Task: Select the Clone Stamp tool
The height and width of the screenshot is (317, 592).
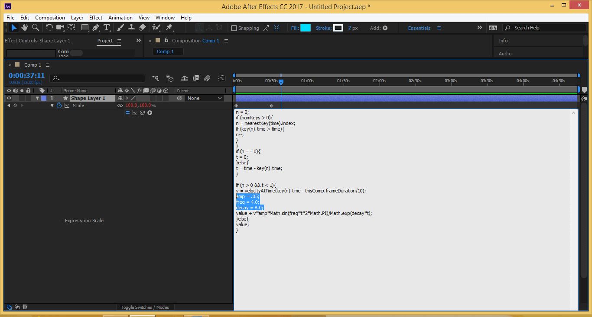Action: (131, 28)
